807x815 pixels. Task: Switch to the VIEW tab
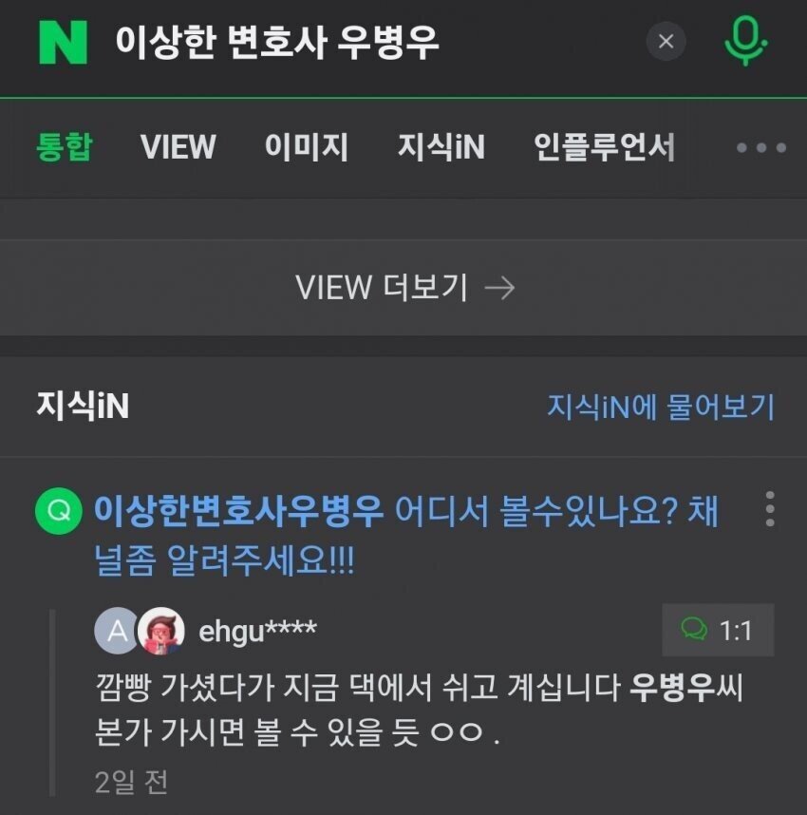tap(178, 147)
